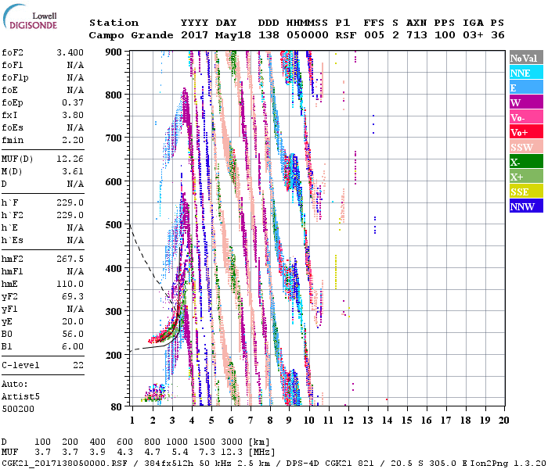Select the Vo+ red legend swatch
This screenshot has width=548, height=469.
pos(526,132)
